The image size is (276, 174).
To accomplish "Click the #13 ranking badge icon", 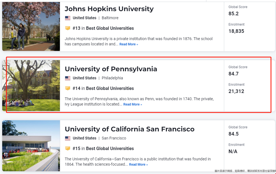I will 68,28.
